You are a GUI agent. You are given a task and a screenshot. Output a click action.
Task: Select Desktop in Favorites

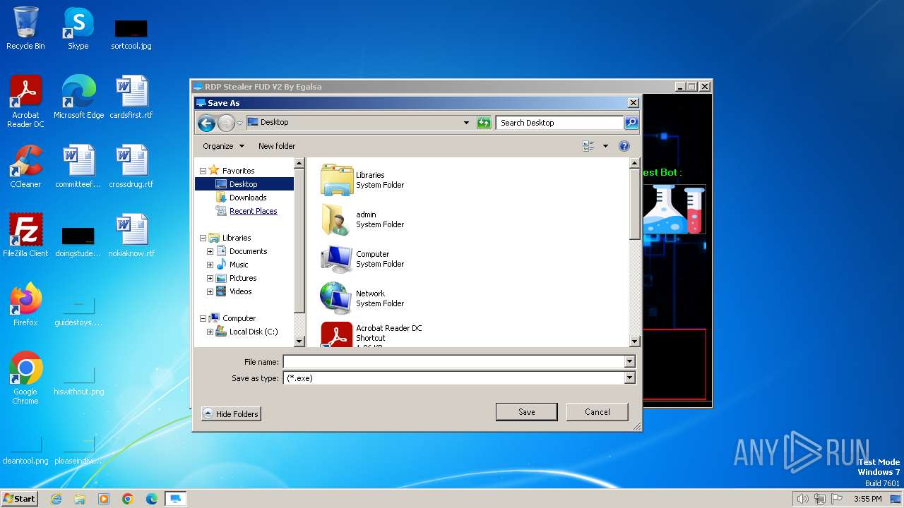pyautogui.click(x=244, y=184)
